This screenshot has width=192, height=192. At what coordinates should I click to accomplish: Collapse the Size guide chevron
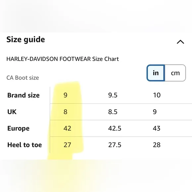tap(180, 42)
